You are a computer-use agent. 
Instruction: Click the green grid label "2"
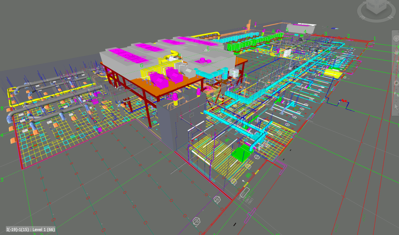point(348,36)
